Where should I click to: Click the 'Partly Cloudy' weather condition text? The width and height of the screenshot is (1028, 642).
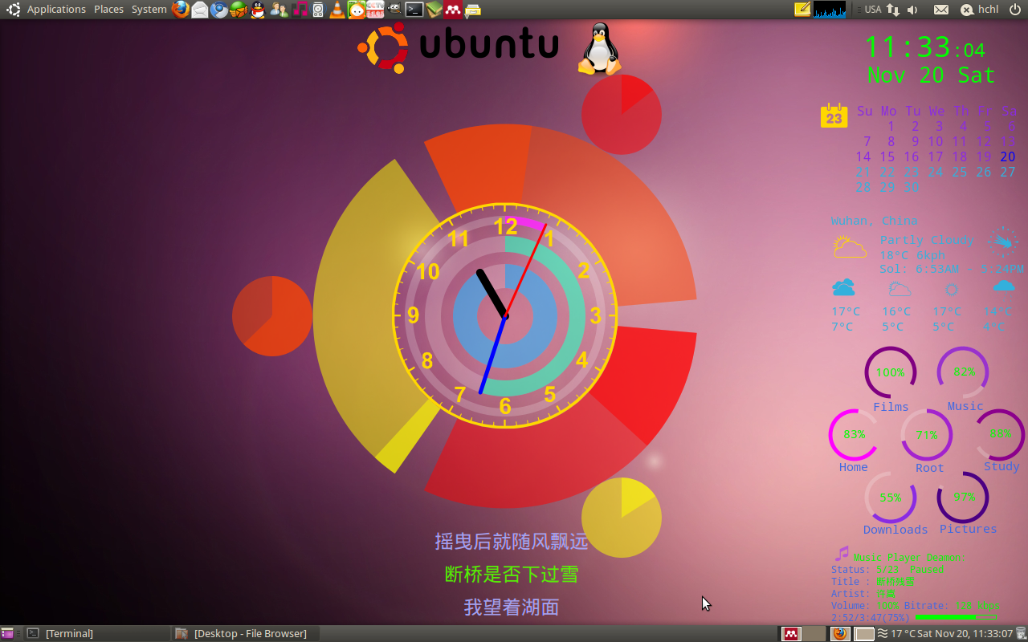[x=927, y=240]
